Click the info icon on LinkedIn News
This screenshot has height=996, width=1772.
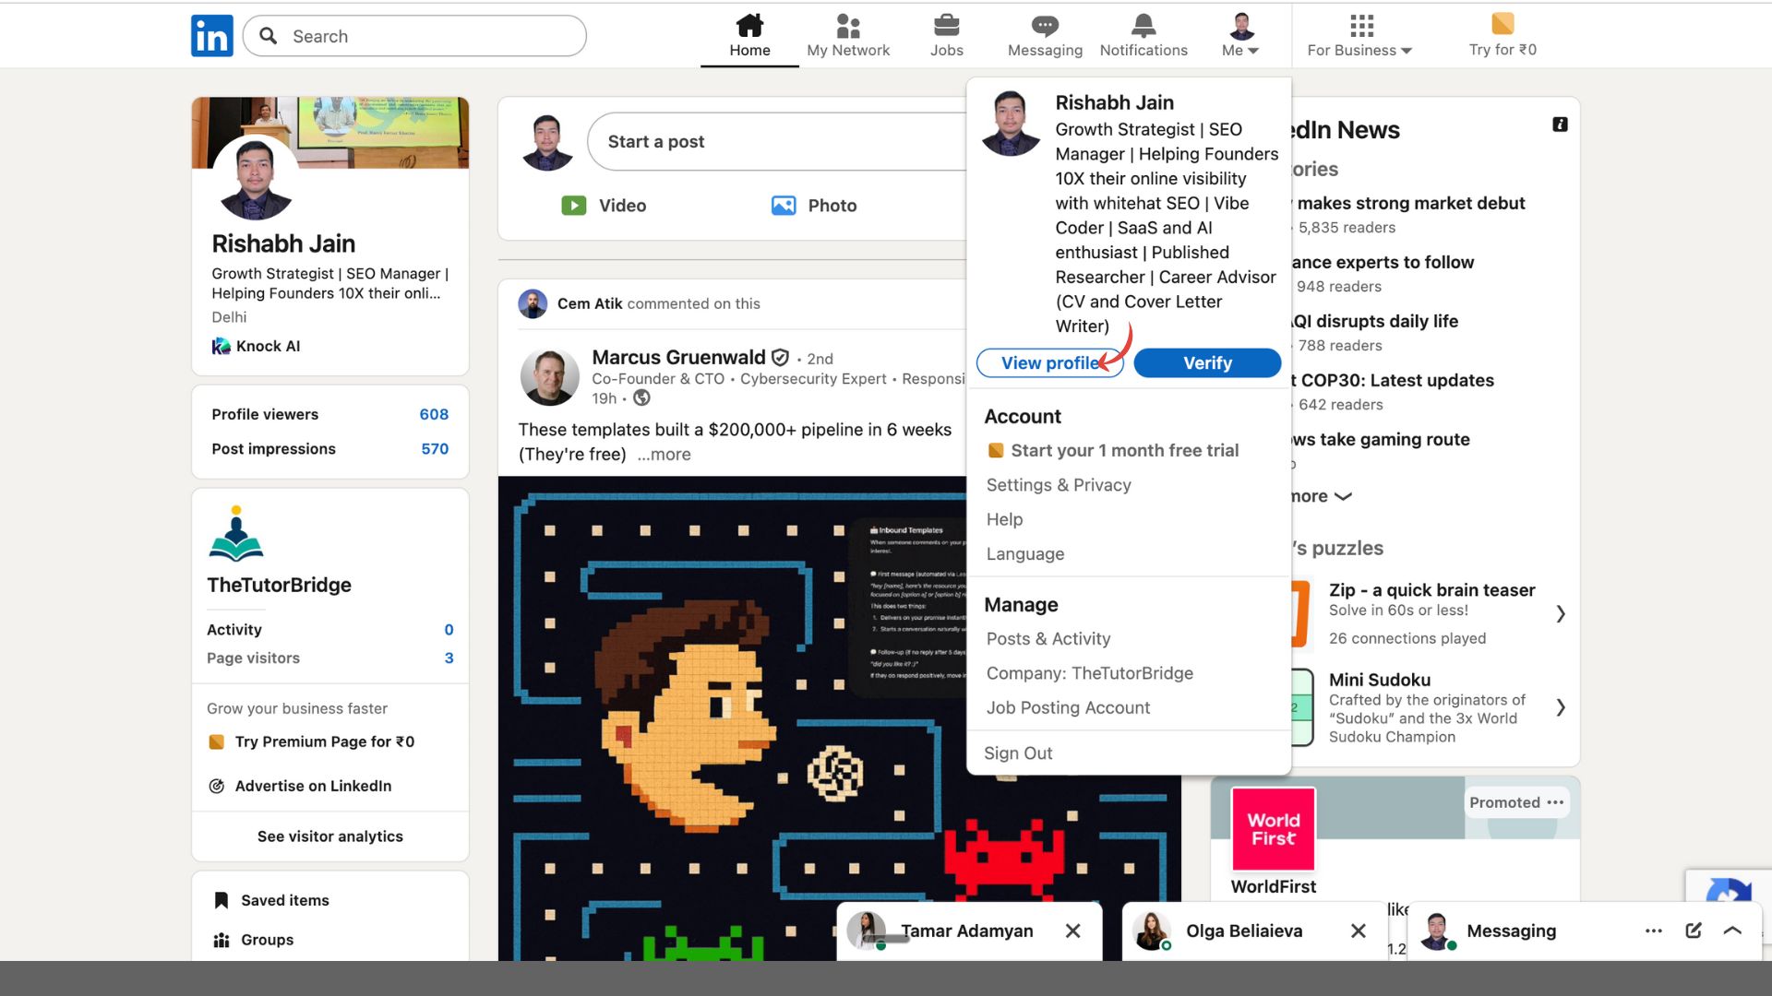coord(1560,125)
